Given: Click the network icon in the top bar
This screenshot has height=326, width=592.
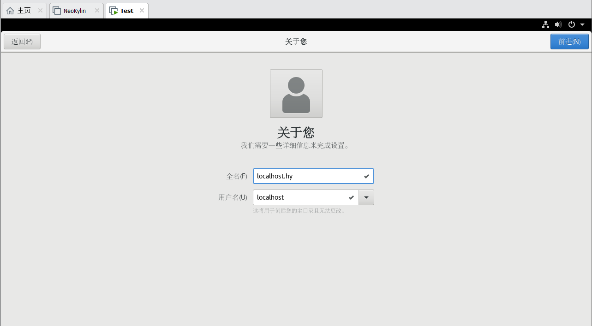Looking at the screenshot, I should click(545, 24).
